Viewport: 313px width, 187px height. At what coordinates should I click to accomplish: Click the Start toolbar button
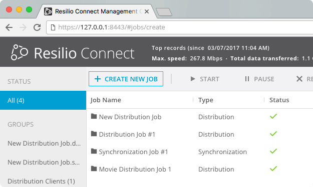205,79
